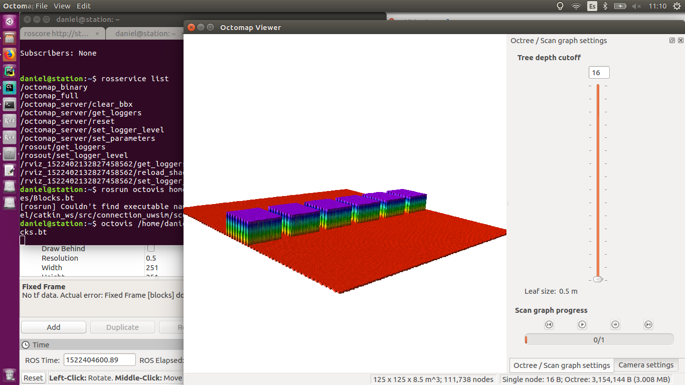Open the Bluetooth indicator menu
This screenshot has height=385, width=685.
coord(605,6)
